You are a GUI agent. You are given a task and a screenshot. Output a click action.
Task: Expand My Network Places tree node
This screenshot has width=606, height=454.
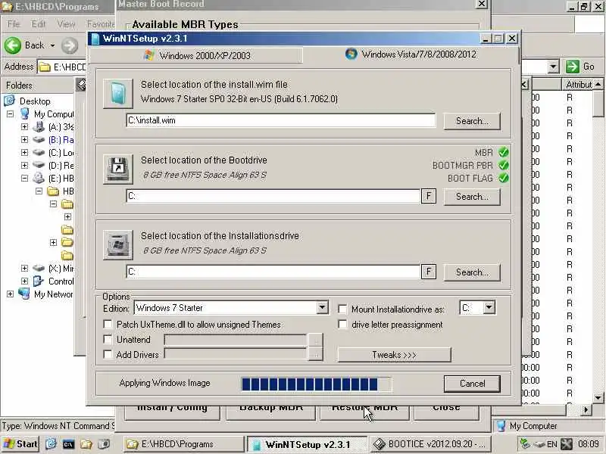tap(10, 294)
